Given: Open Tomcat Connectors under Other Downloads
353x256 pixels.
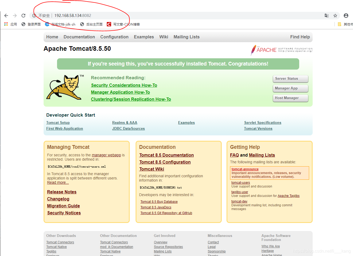Looking at the screenshot, I should [x=60, y=242].
